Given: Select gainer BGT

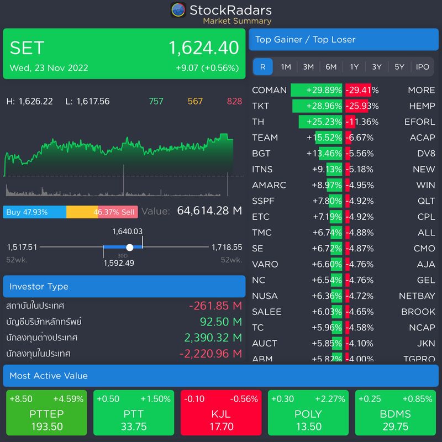Looking at the screenshot, I should pos(261,154).
